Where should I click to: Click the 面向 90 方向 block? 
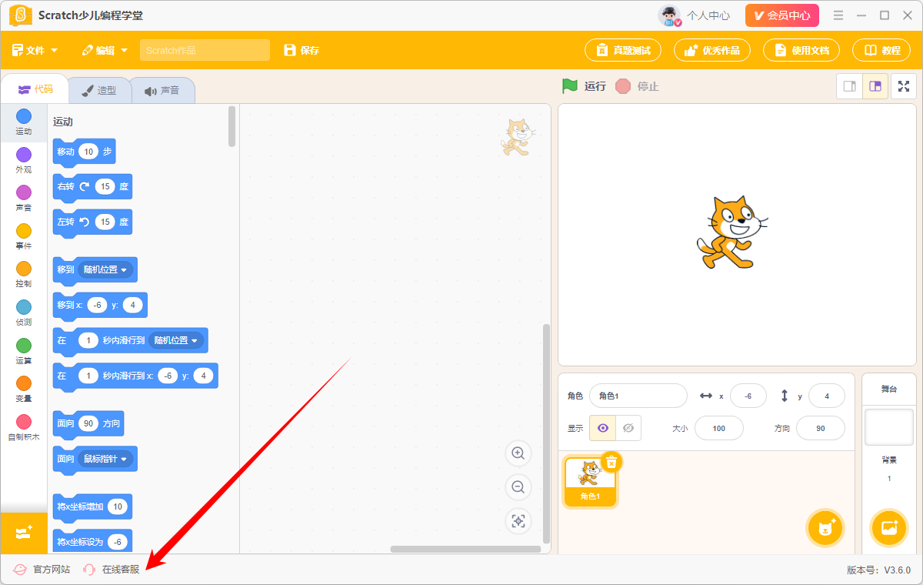point(88,423)
